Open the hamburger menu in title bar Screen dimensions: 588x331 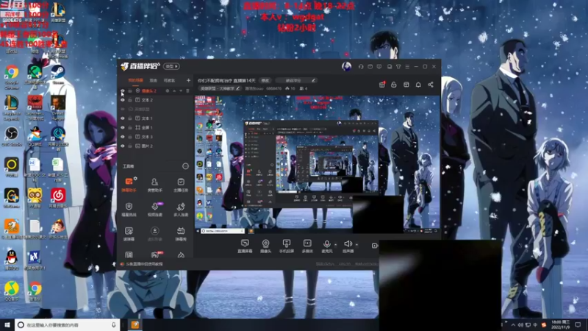tap(407, 66)
